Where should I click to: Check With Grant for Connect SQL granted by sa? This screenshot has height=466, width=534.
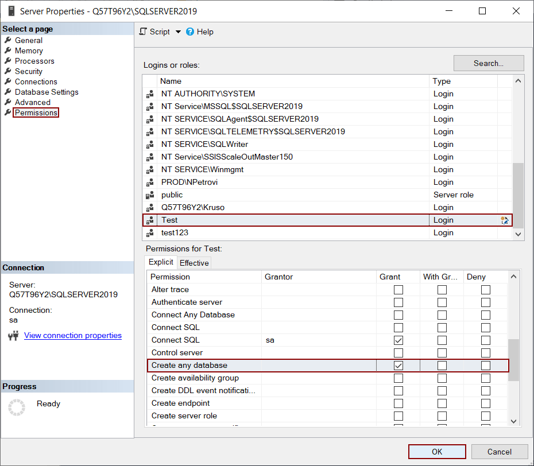click(x=442, y=340)
